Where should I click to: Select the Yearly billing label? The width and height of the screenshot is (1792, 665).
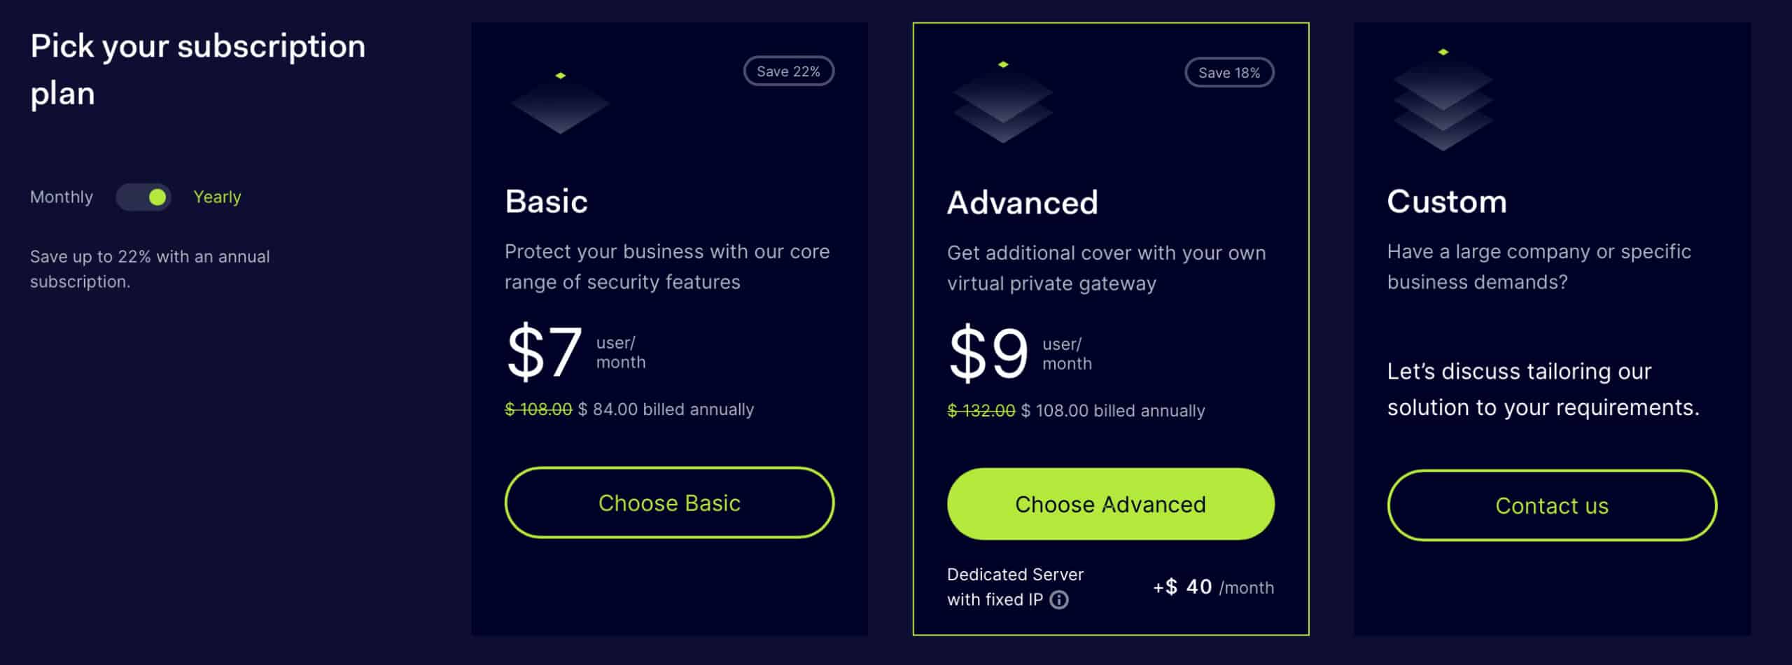coord(217,197)
